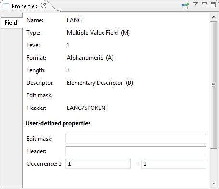Click the Properties table icon
219x189 pixels.
point(6,6)
